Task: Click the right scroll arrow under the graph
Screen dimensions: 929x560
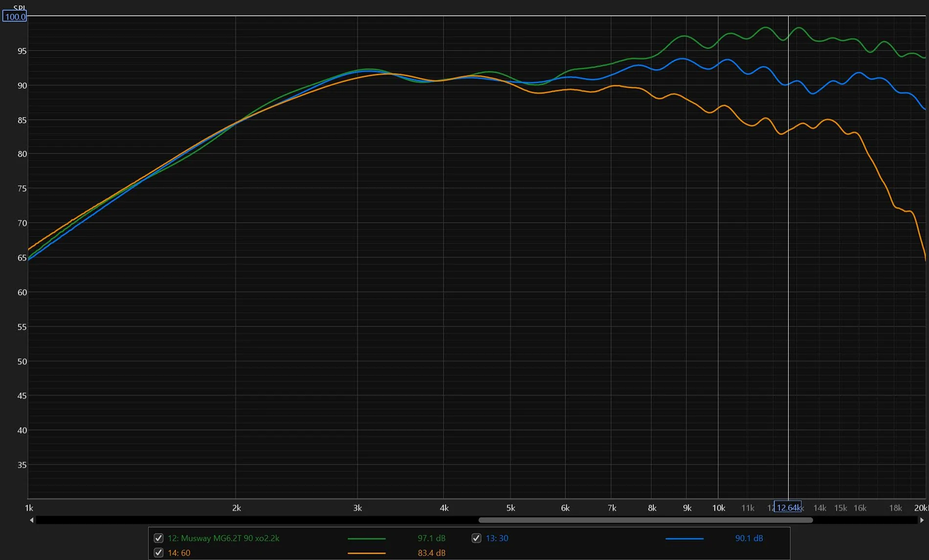Action: (x=922, y=520)
